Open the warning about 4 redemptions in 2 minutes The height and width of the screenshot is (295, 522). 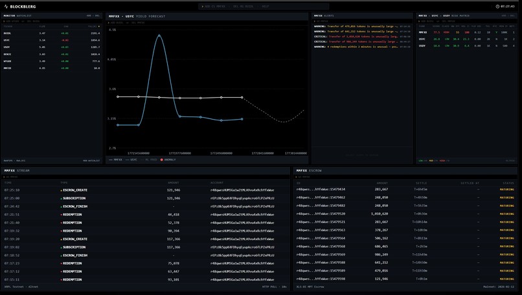click(x=362, y=47)
